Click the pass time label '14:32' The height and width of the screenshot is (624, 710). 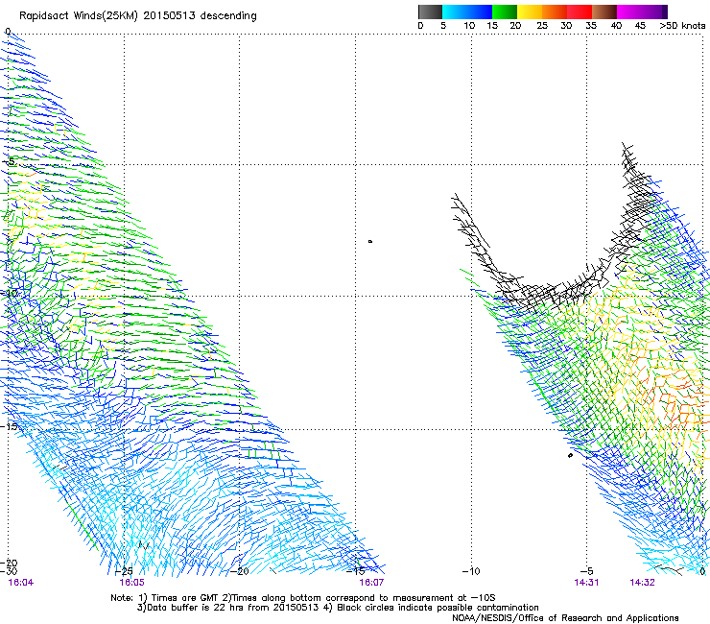[x=642, y=583]
